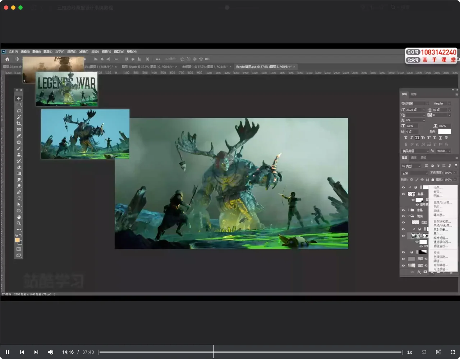Image resolution: width=460 pixels, height=359 pixels.
Task: Enter fullscreen in the video player
Action: [x=453, y=352]
